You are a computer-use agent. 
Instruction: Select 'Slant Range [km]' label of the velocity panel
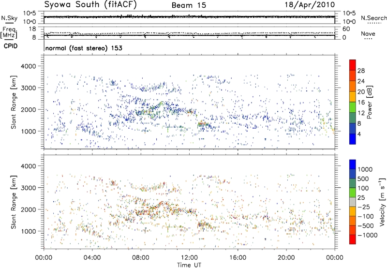14,202
